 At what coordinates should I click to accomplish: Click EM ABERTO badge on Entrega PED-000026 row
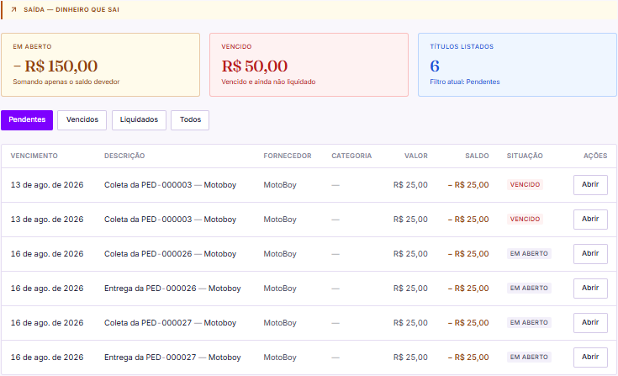(529, 289)
